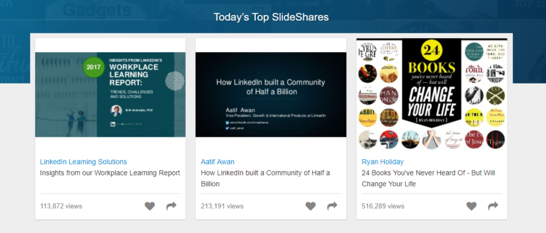This screenshot has height=233, width=546.
Task: Click heart icon on Aatif Awan's card
Action: 311,206
